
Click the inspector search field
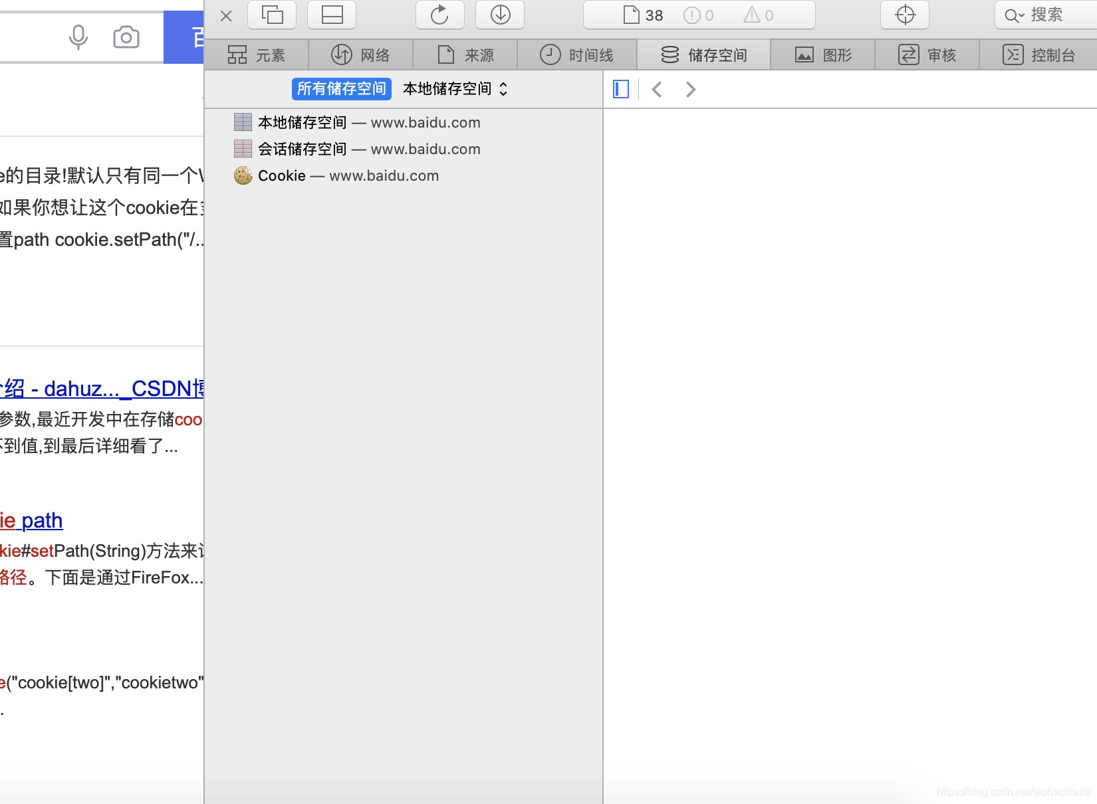(x=1046, y=15)
